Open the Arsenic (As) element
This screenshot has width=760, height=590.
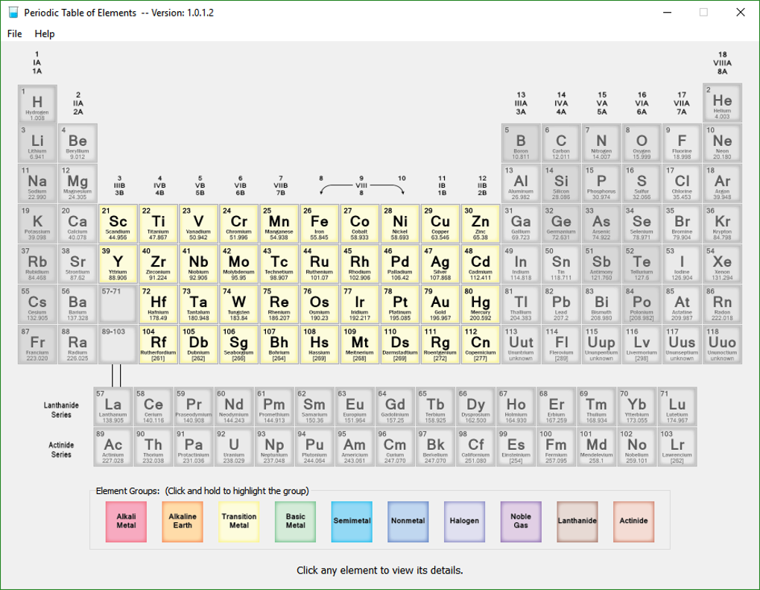tap(601, 223)
